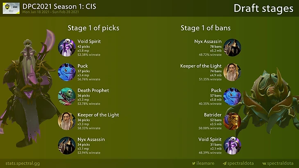
Task: Click Puck hero icon under bans
Action: (x=232, y=96)
